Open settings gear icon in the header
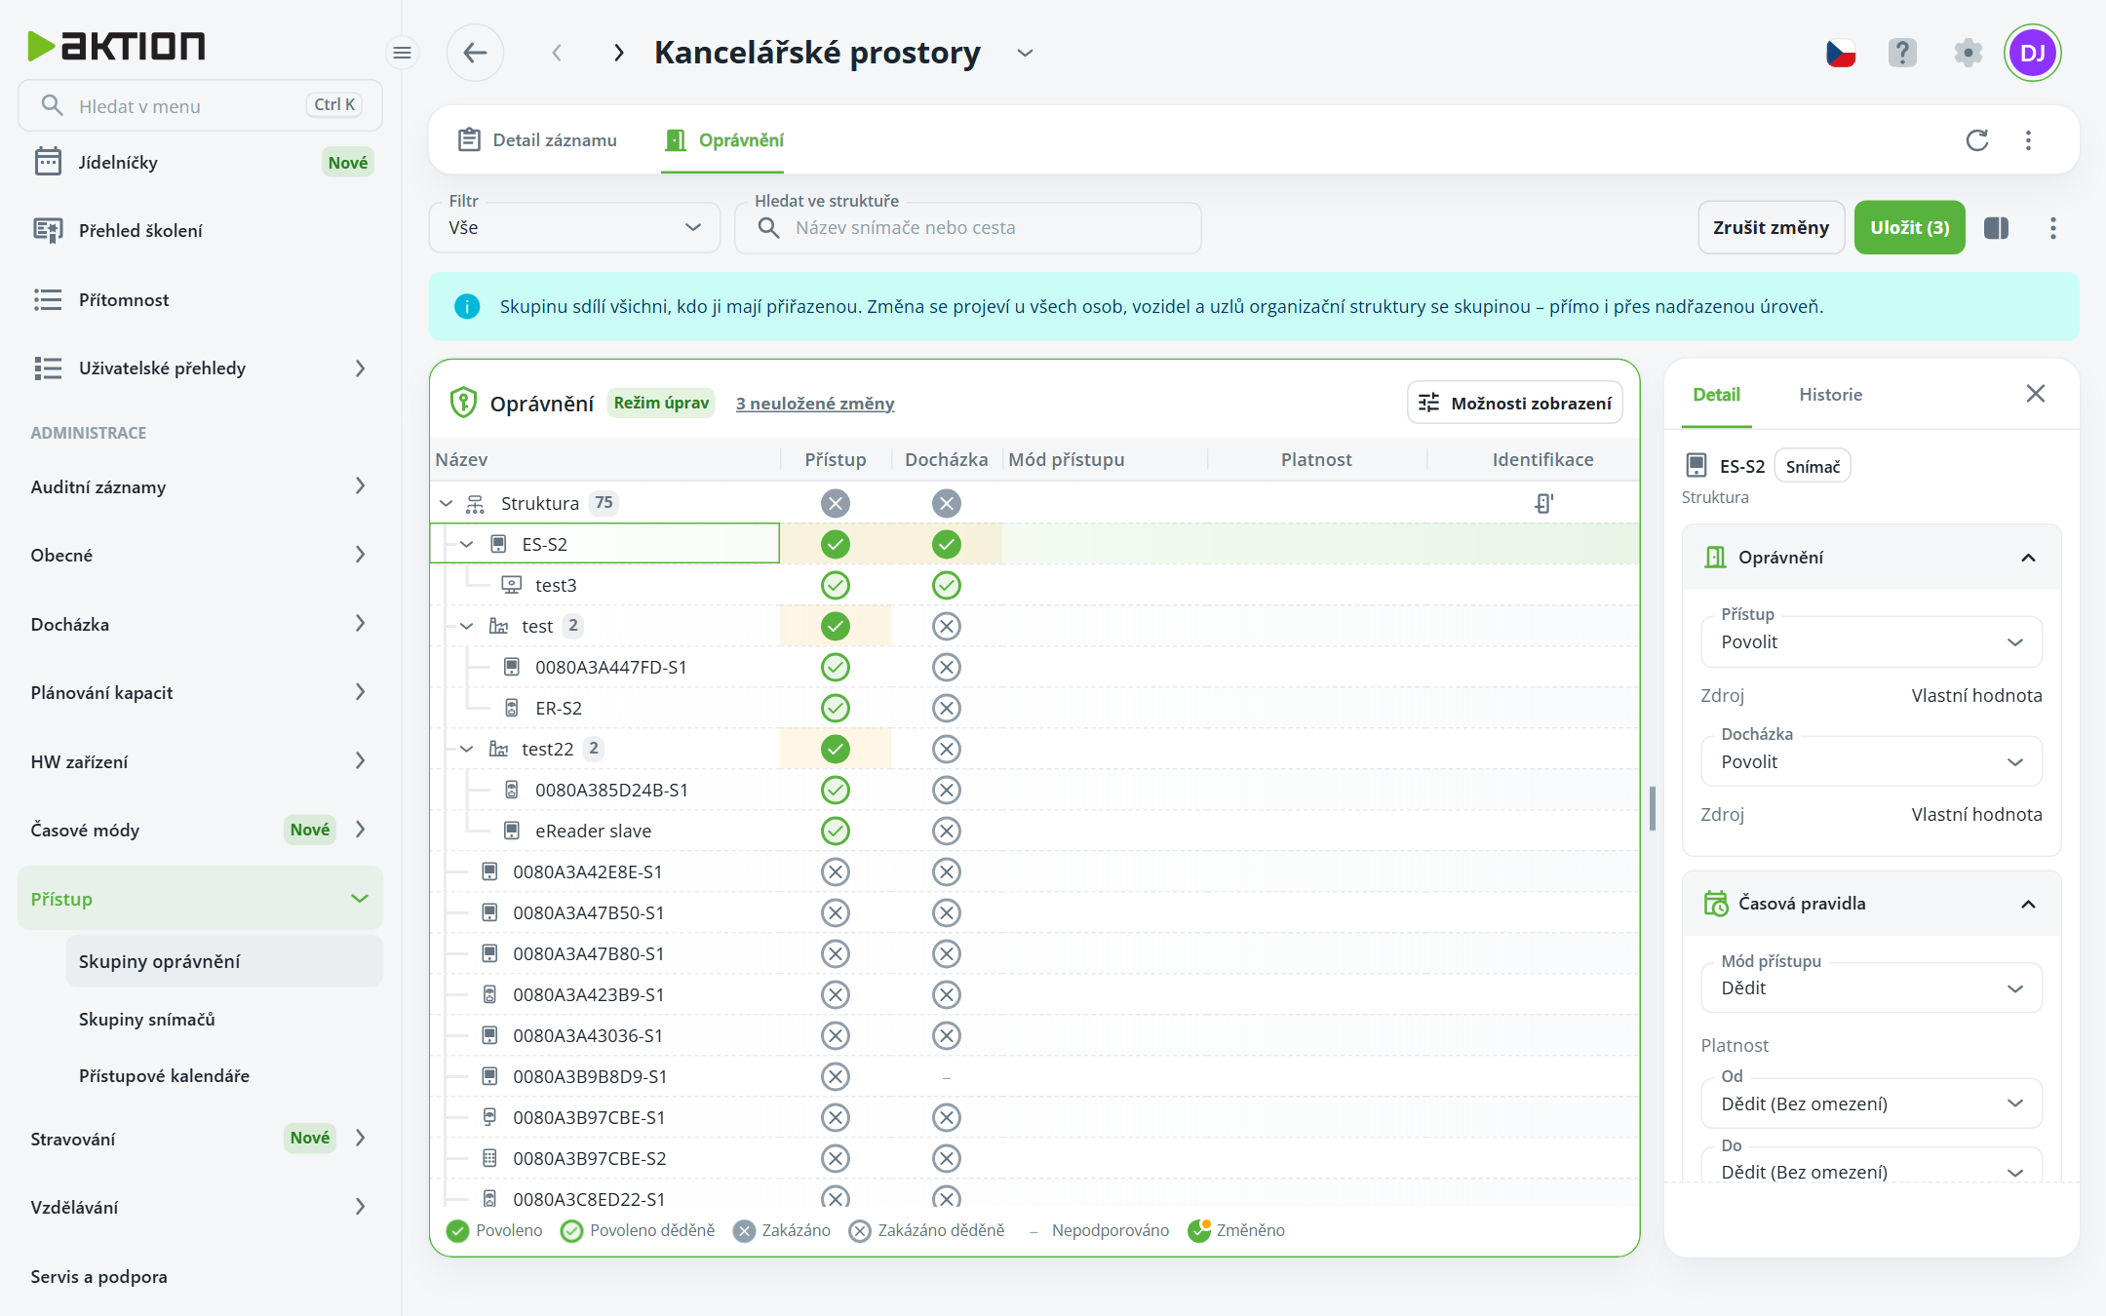Viewport: 2106px width, 1316px height. point(1969,53)
